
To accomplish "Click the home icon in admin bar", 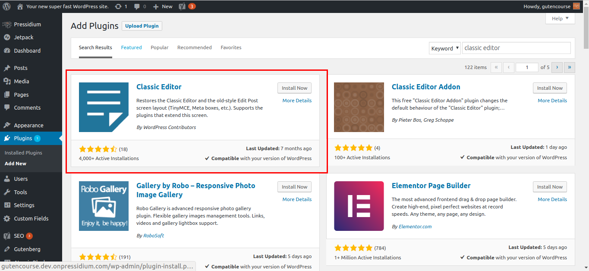I will point(20,6).
